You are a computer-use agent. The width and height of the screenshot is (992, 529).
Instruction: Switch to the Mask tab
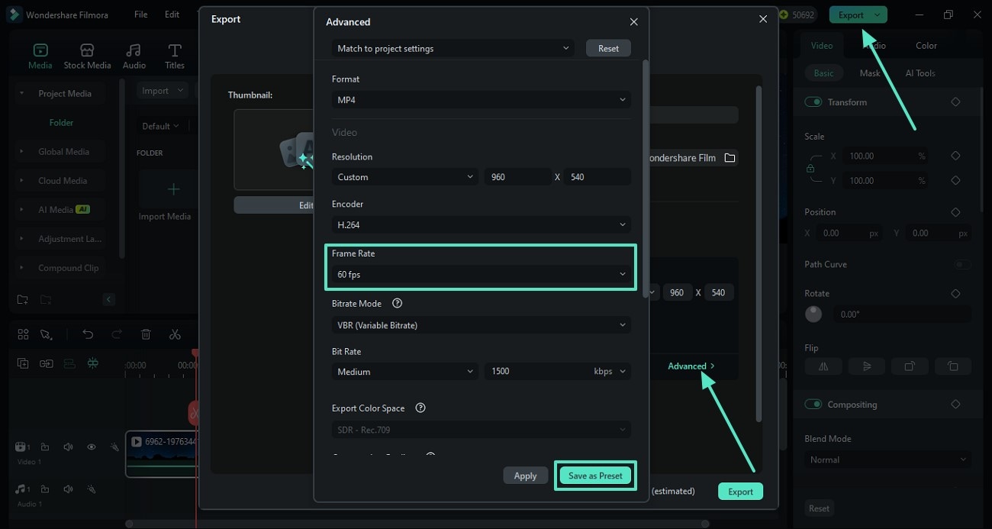tap(870, 73)
